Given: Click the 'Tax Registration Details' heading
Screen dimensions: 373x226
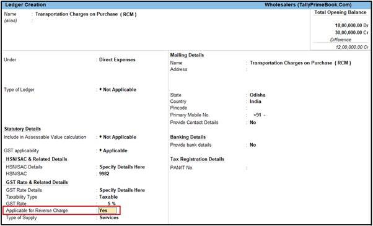Looking at the screenshot, I should [x=197, y=159].
